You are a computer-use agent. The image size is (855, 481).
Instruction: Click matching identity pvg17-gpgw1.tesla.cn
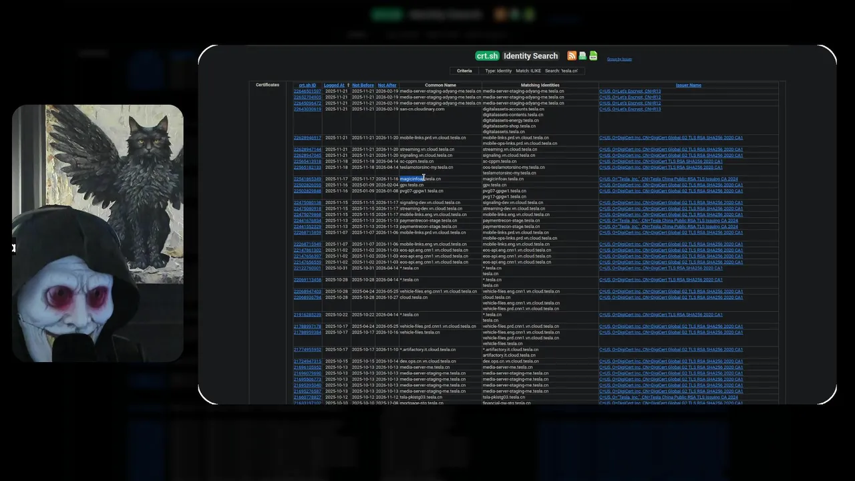pyautogui.click(x=504, y=197)
